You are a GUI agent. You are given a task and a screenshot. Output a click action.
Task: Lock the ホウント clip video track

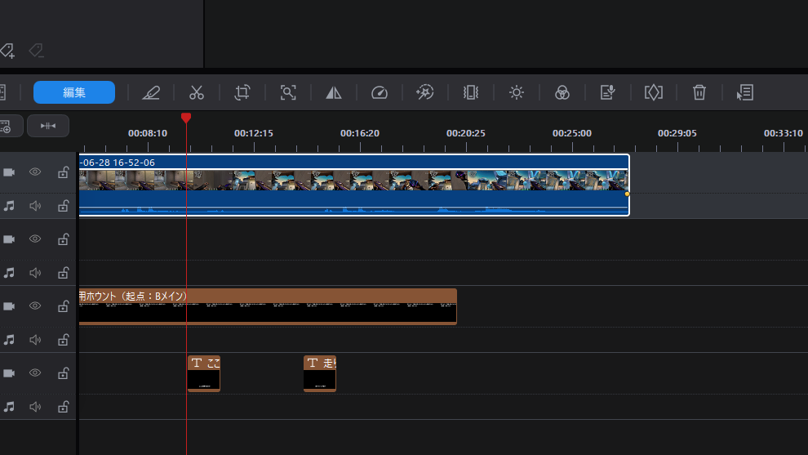point(63,306)
